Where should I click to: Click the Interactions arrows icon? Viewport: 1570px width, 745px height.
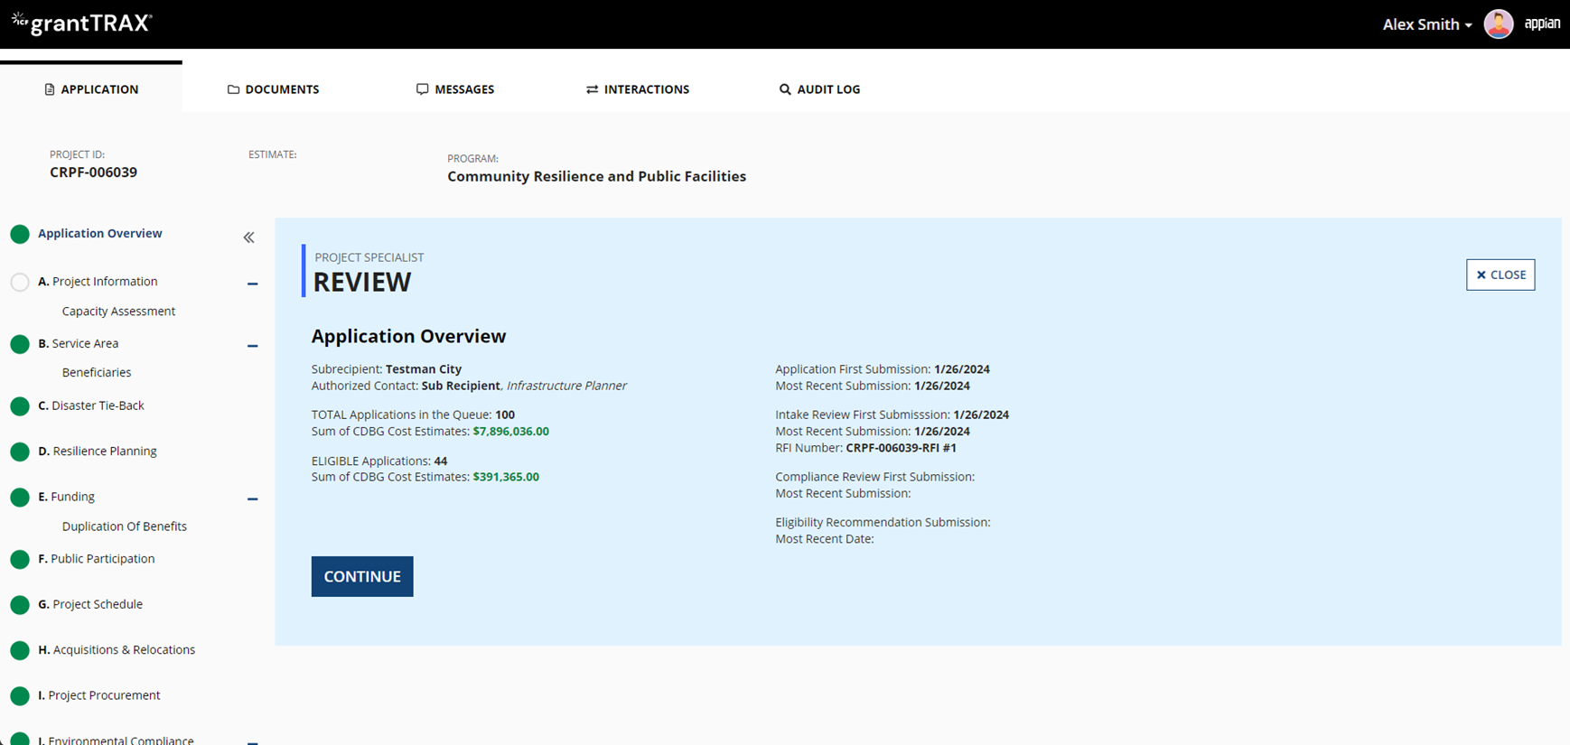pyautogui.click(x=592, y=89)
